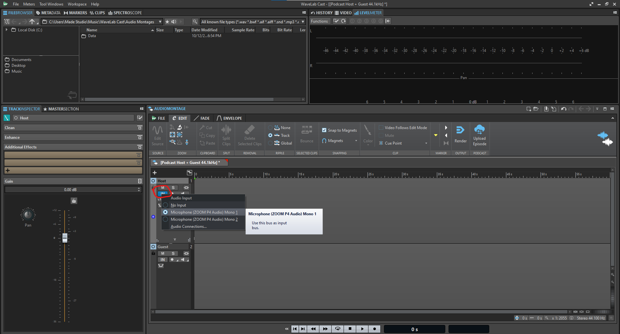
Task: Click the Guest track lock icon
Action: click(x=153, y=253)
